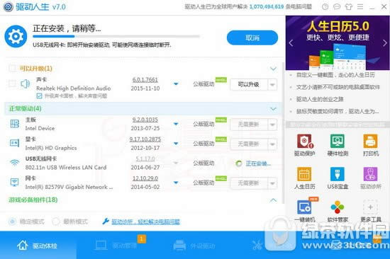Click the 显卡 graphics card icon
This screenshot has height=259, width=390.
click(14, 143)
